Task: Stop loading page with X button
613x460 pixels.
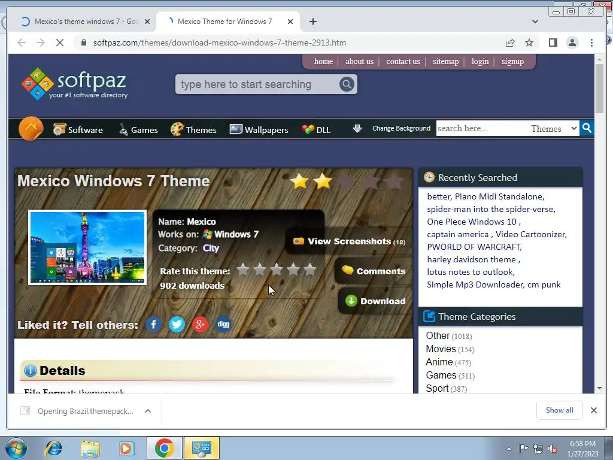Action: 60,43
